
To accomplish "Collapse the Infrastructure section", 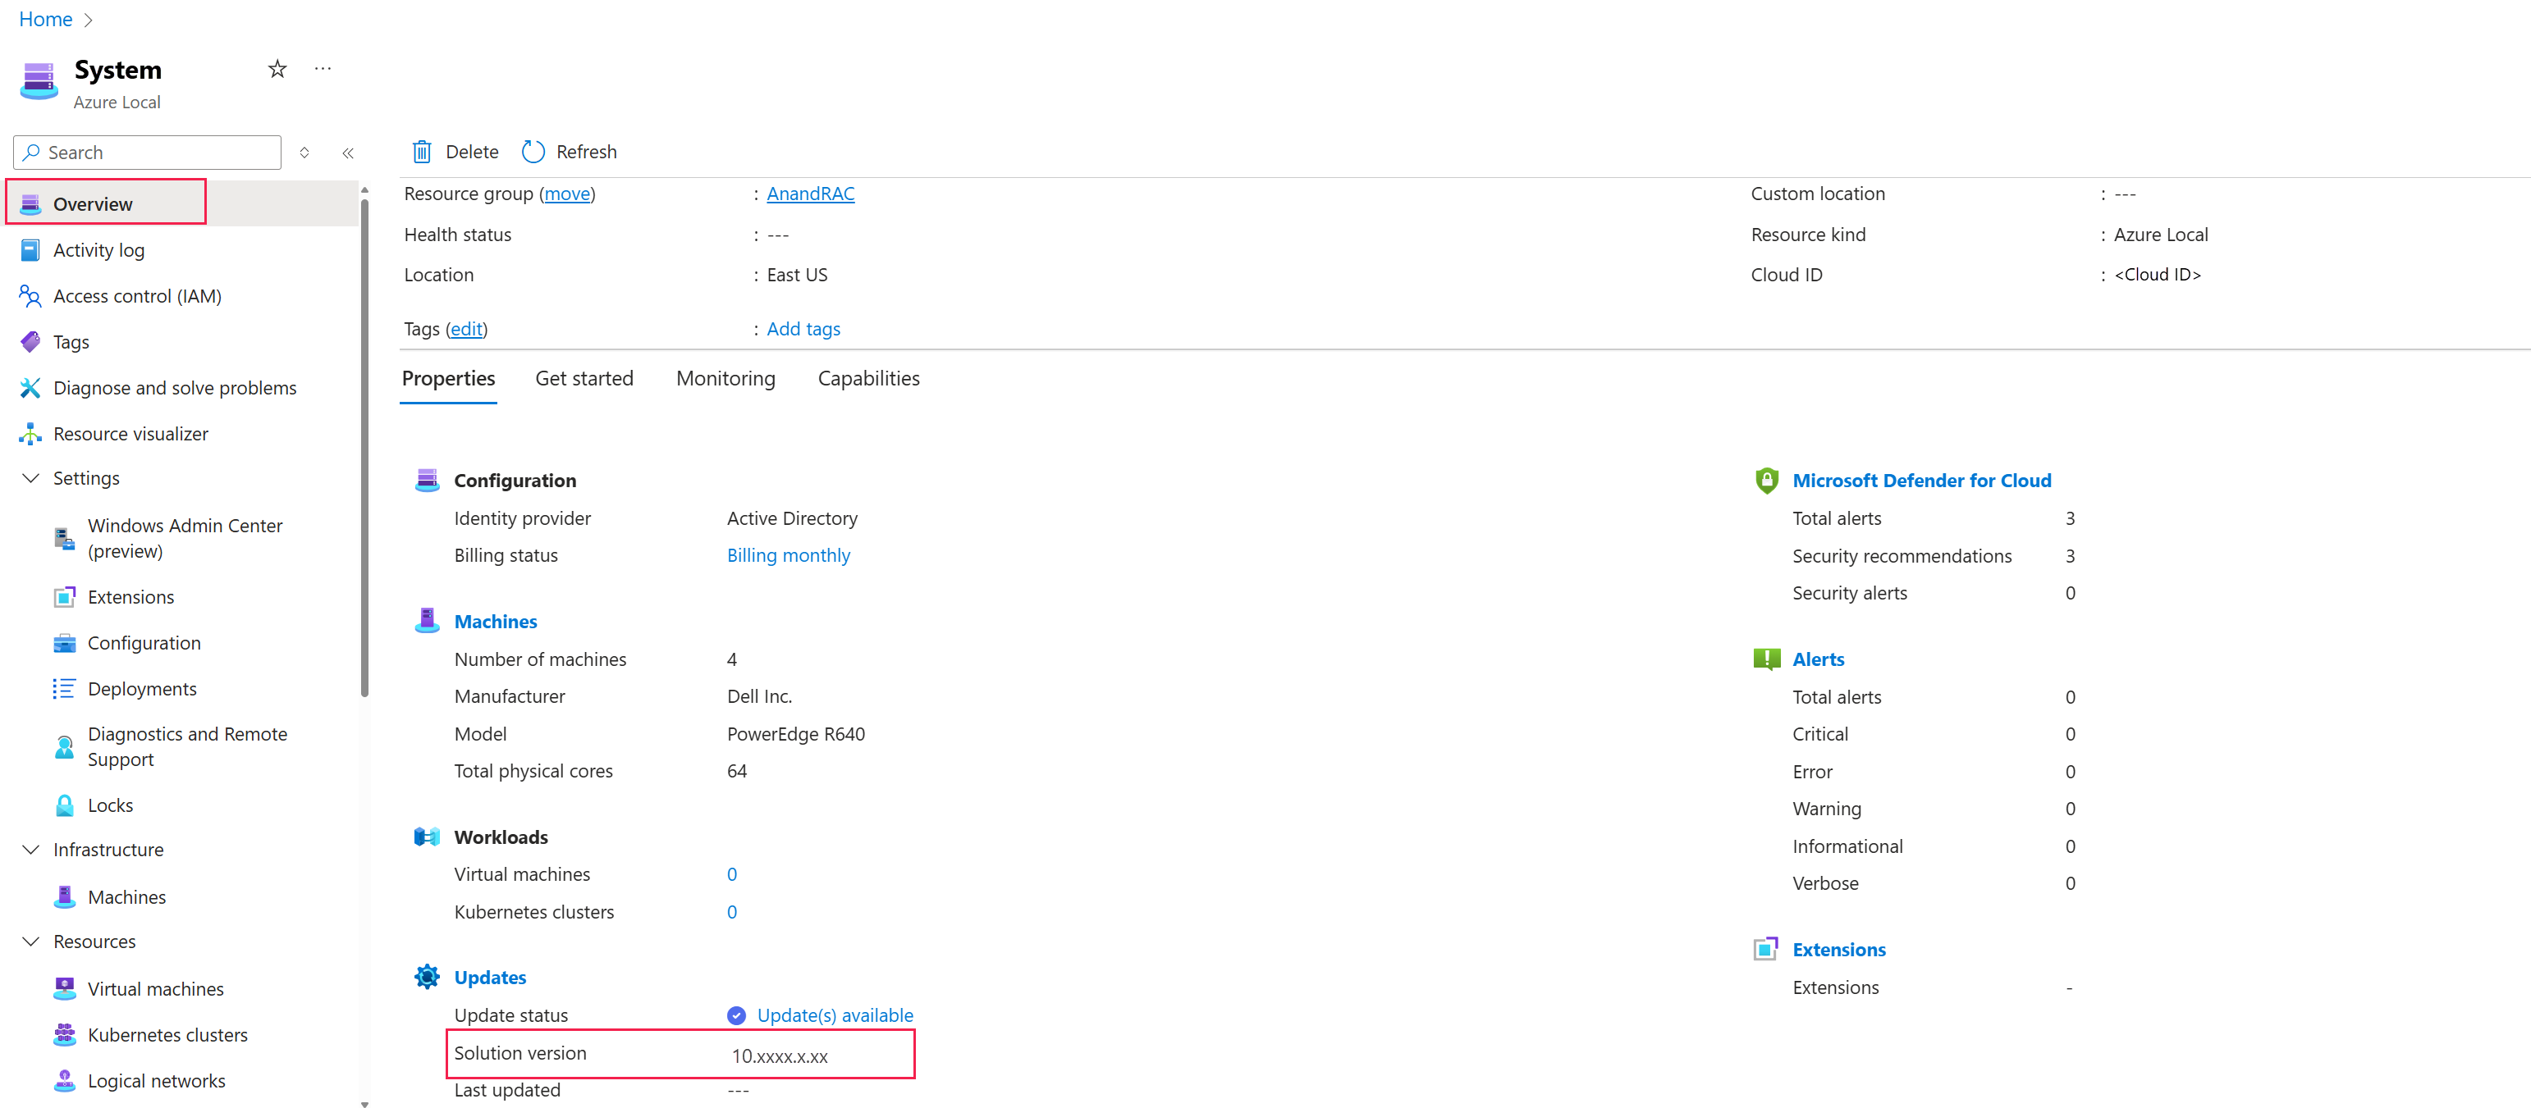I will point(31,850).
